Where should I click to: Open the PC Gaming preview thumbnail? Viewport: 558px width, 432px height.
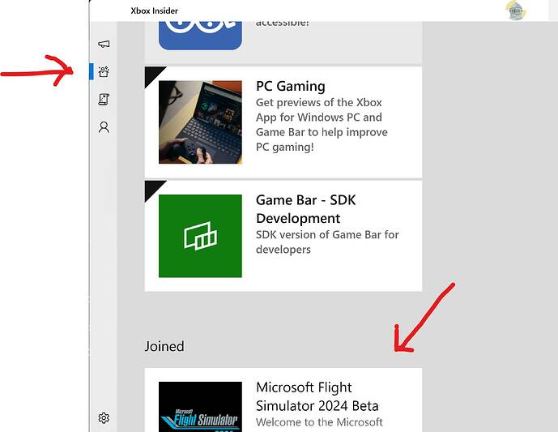[x=200, y=122]
